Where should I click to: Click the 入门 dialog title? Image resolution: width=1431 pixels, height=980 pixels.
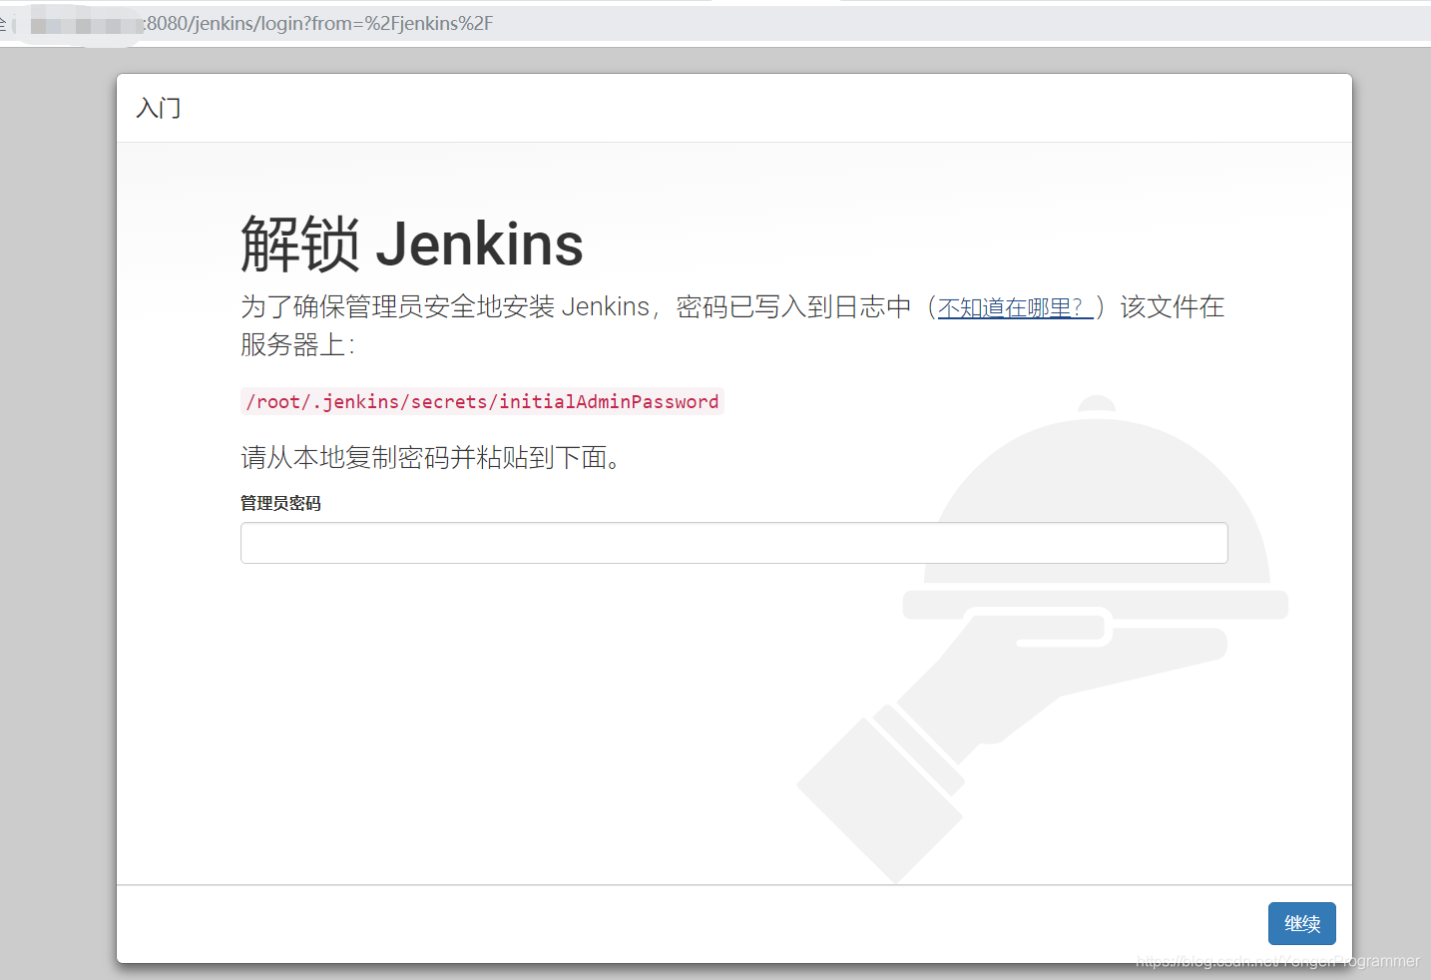[x=159, y=108]
